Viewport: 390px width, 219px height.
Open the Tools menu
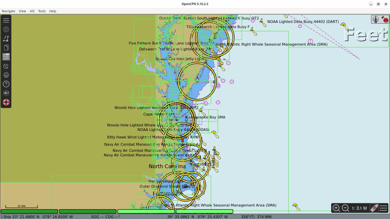coord(42,11)
